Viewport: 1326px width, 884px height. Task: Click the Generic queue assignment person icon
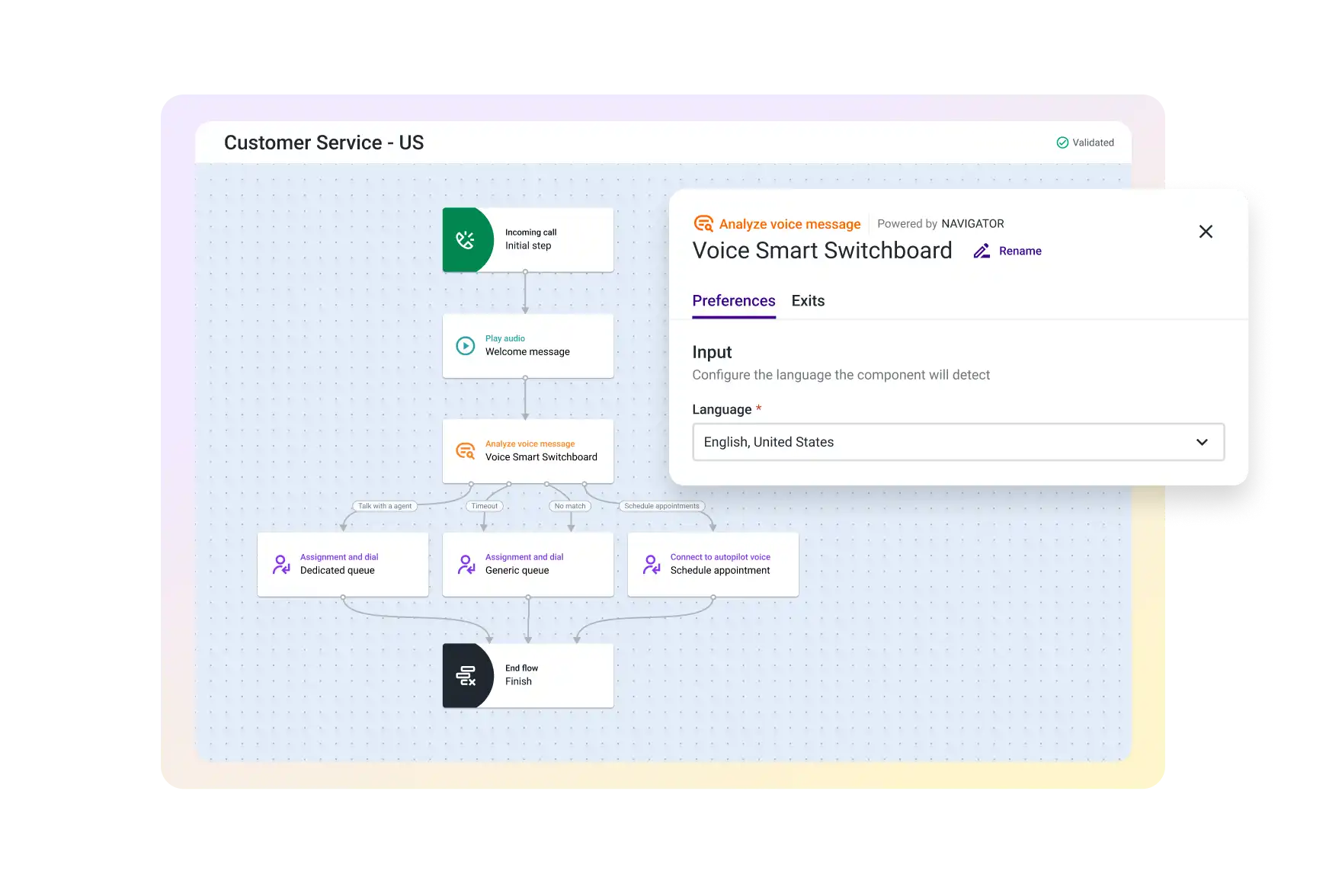click(466, 564)
